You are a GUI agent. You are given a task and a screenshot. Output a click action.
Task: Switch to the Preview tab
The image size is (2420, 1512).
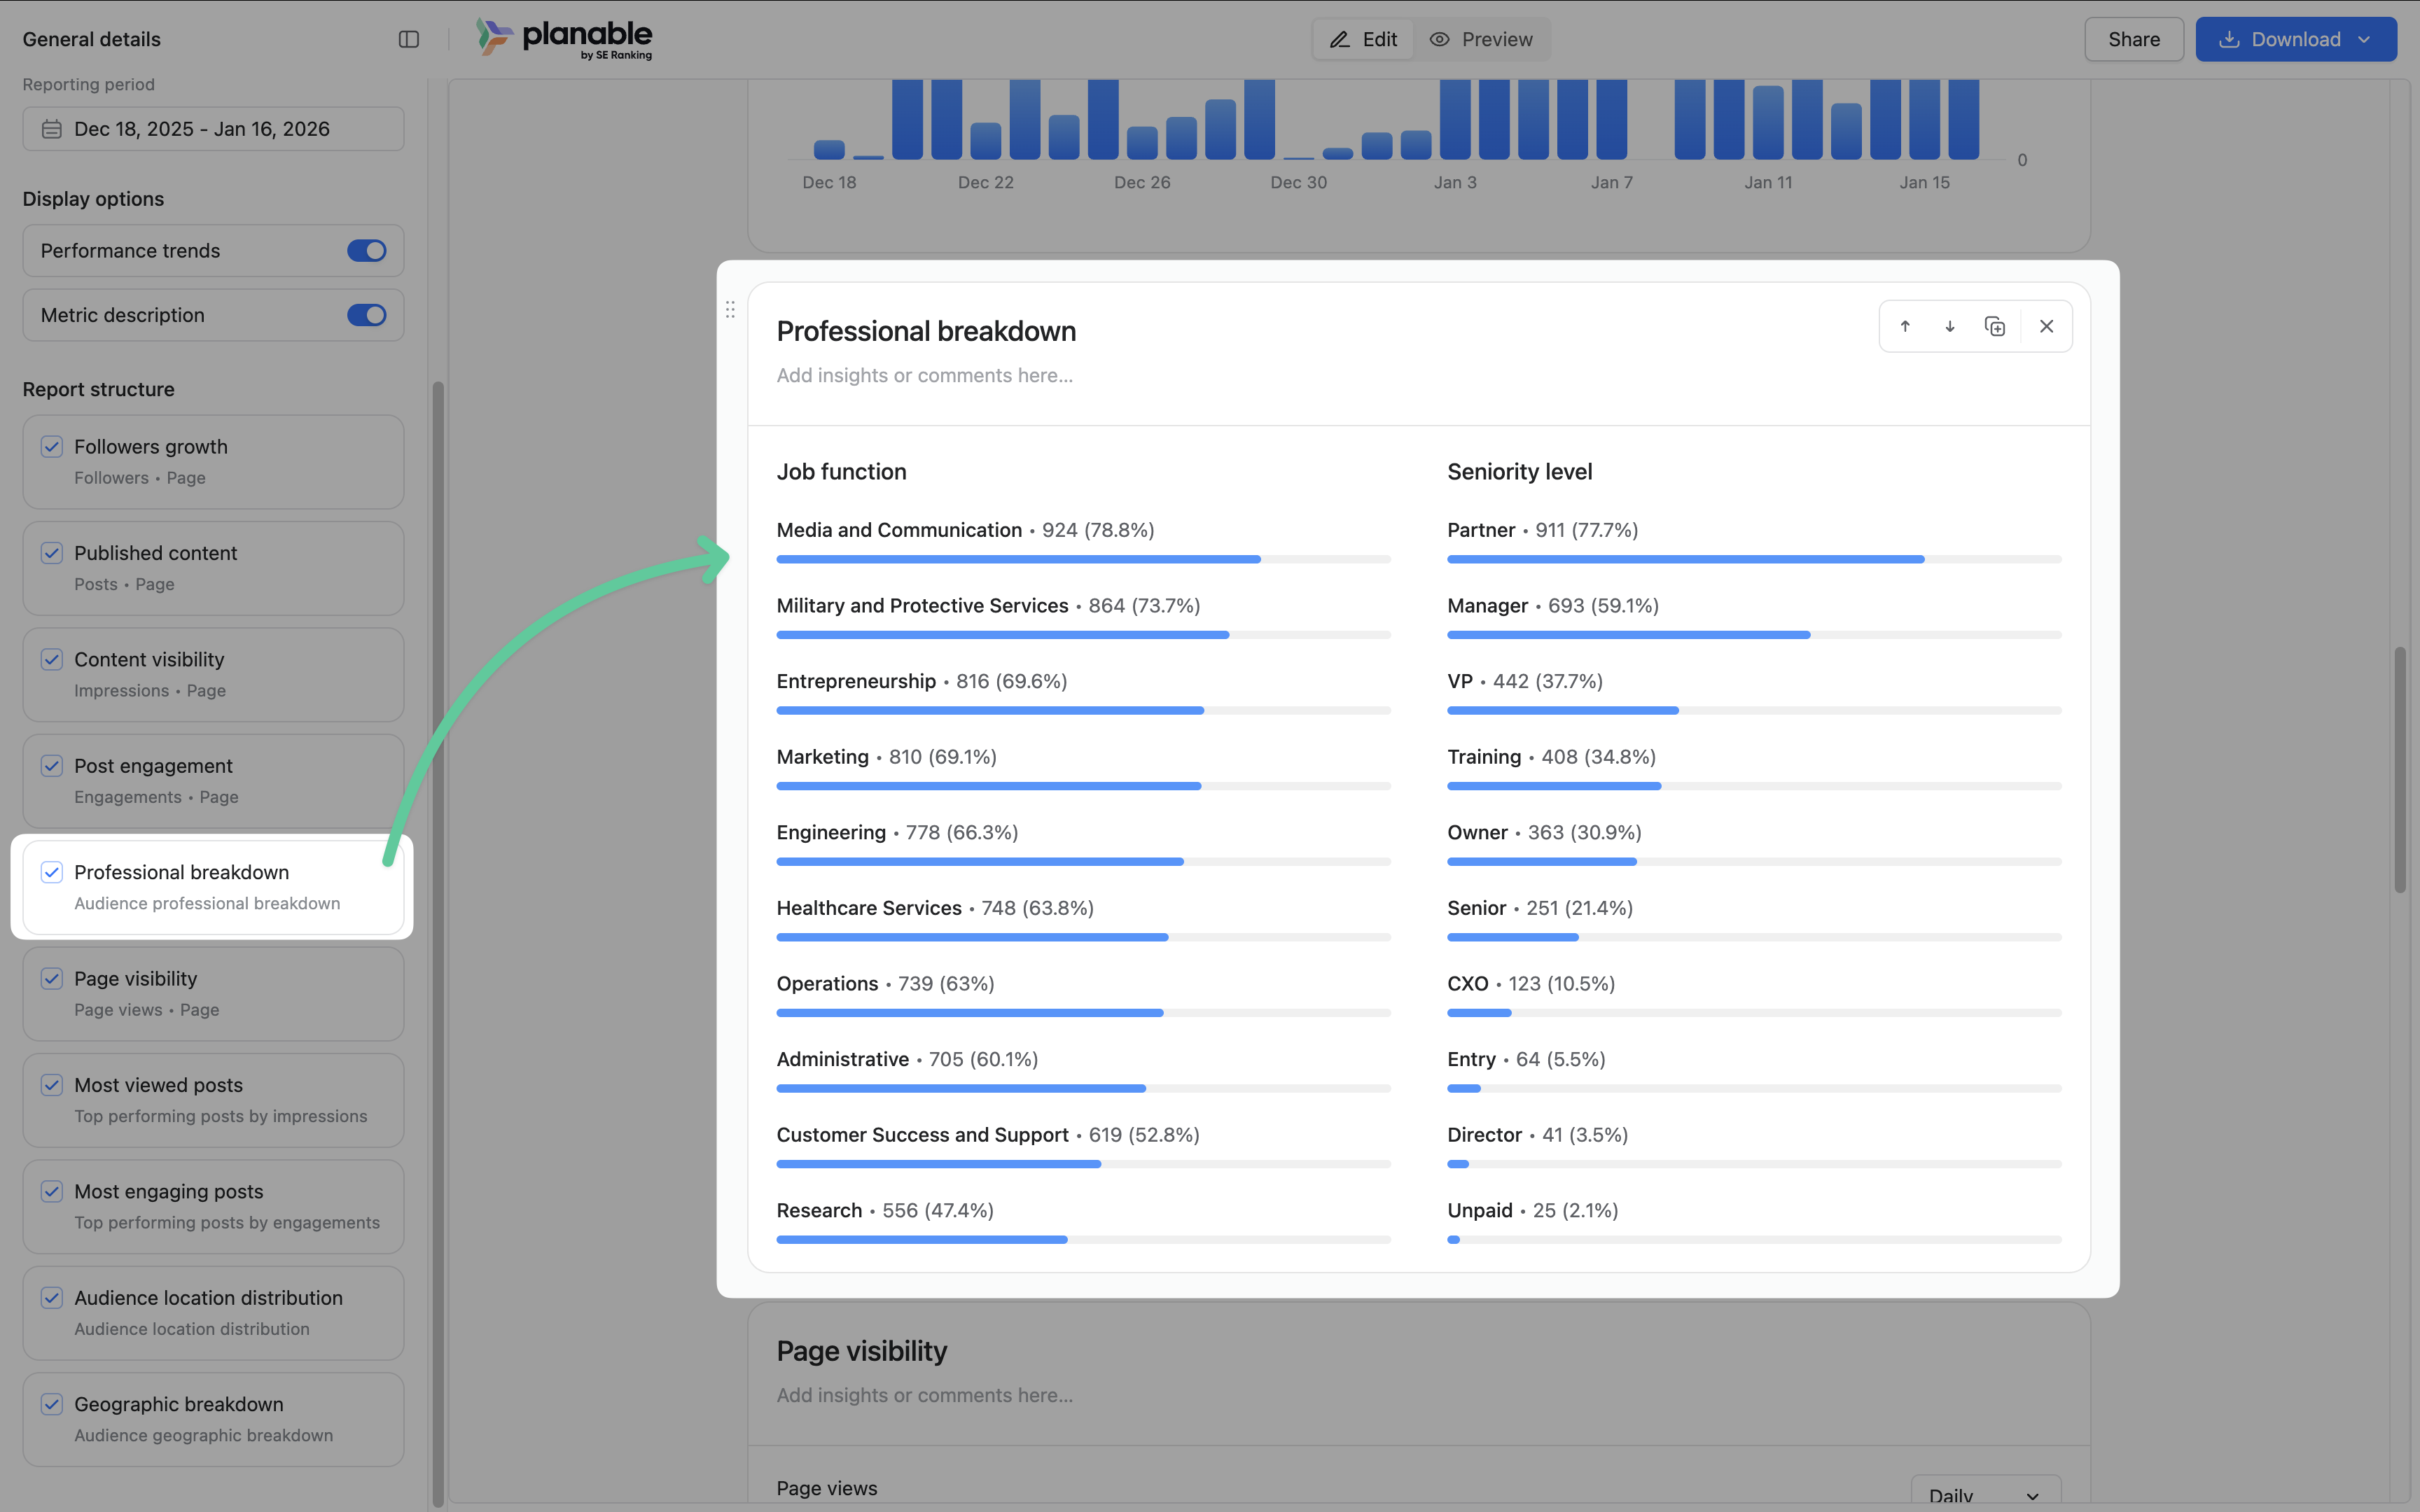click(1482, 39)
